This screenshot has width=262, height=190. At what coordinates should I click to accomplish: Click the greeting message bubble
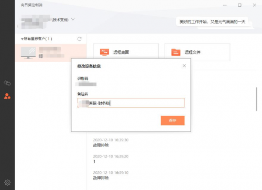click(x=212, y=21)
